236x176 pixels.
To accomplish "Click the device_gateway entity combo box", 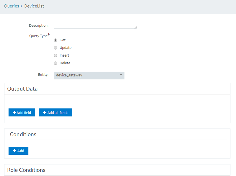I will click(89, 75).
